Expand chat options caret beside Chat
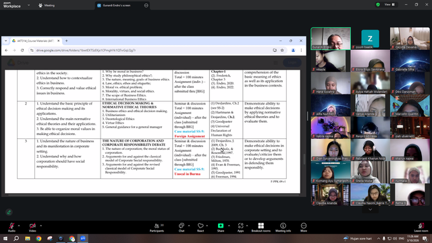This screenshot has width=432, height=243. click(x=189, y=225)
